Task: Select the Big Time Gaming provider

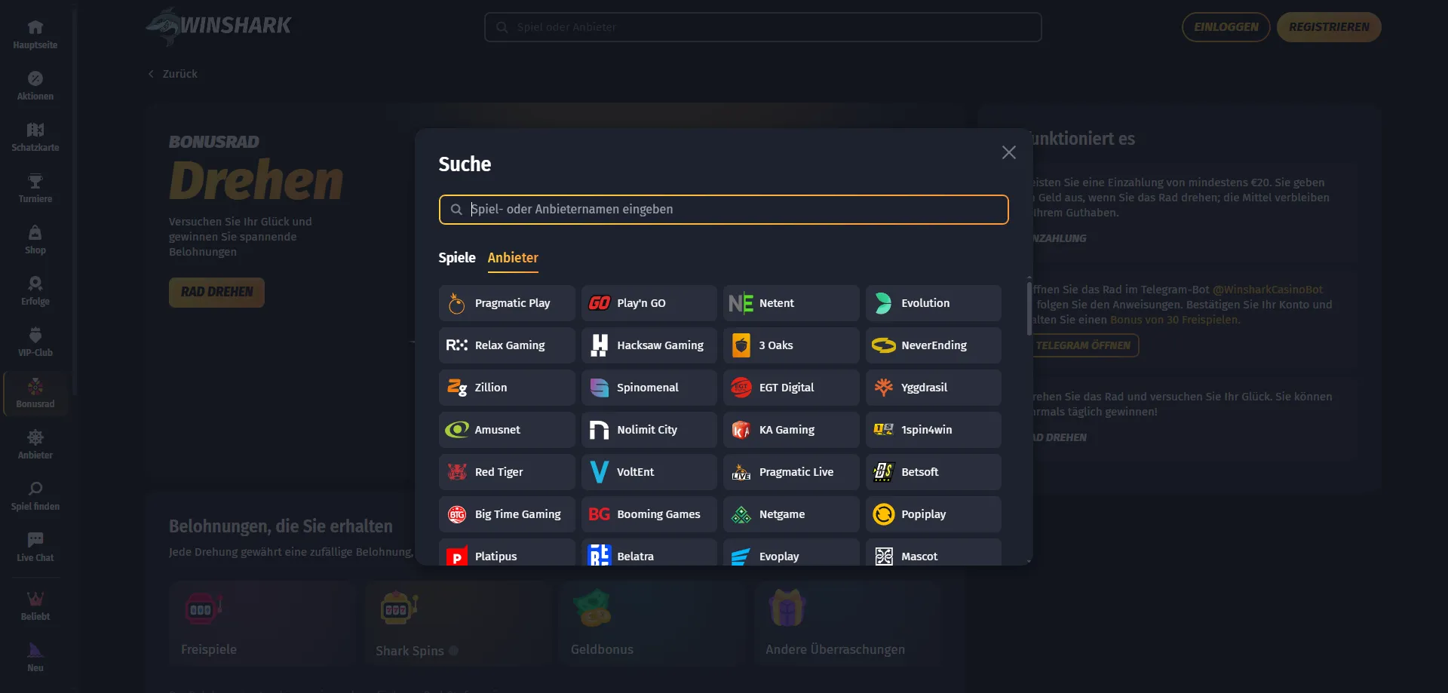Action: tap(507, 514)
